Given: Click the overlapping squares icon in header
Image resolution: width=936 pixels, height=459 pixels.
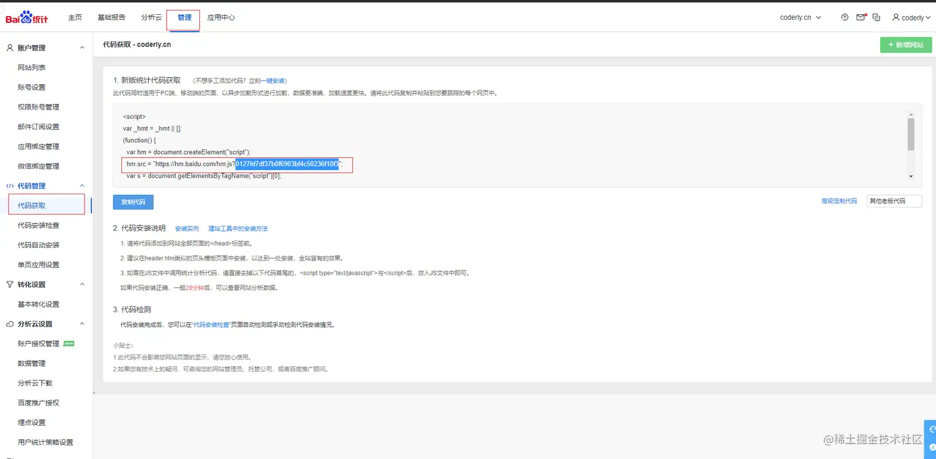Looking at the screenshot, I should pyautogui.click(x=877, y=17).
